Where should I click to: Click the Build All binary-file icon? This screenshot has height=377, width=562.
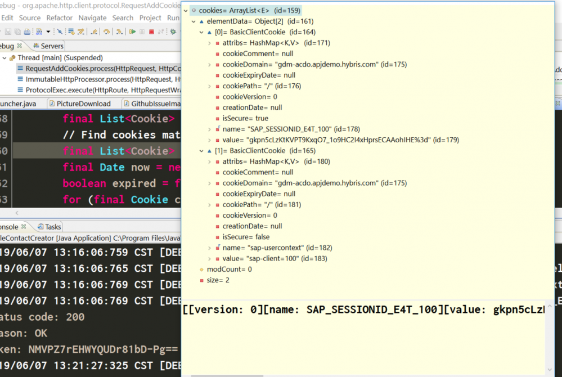click(39, 32)
